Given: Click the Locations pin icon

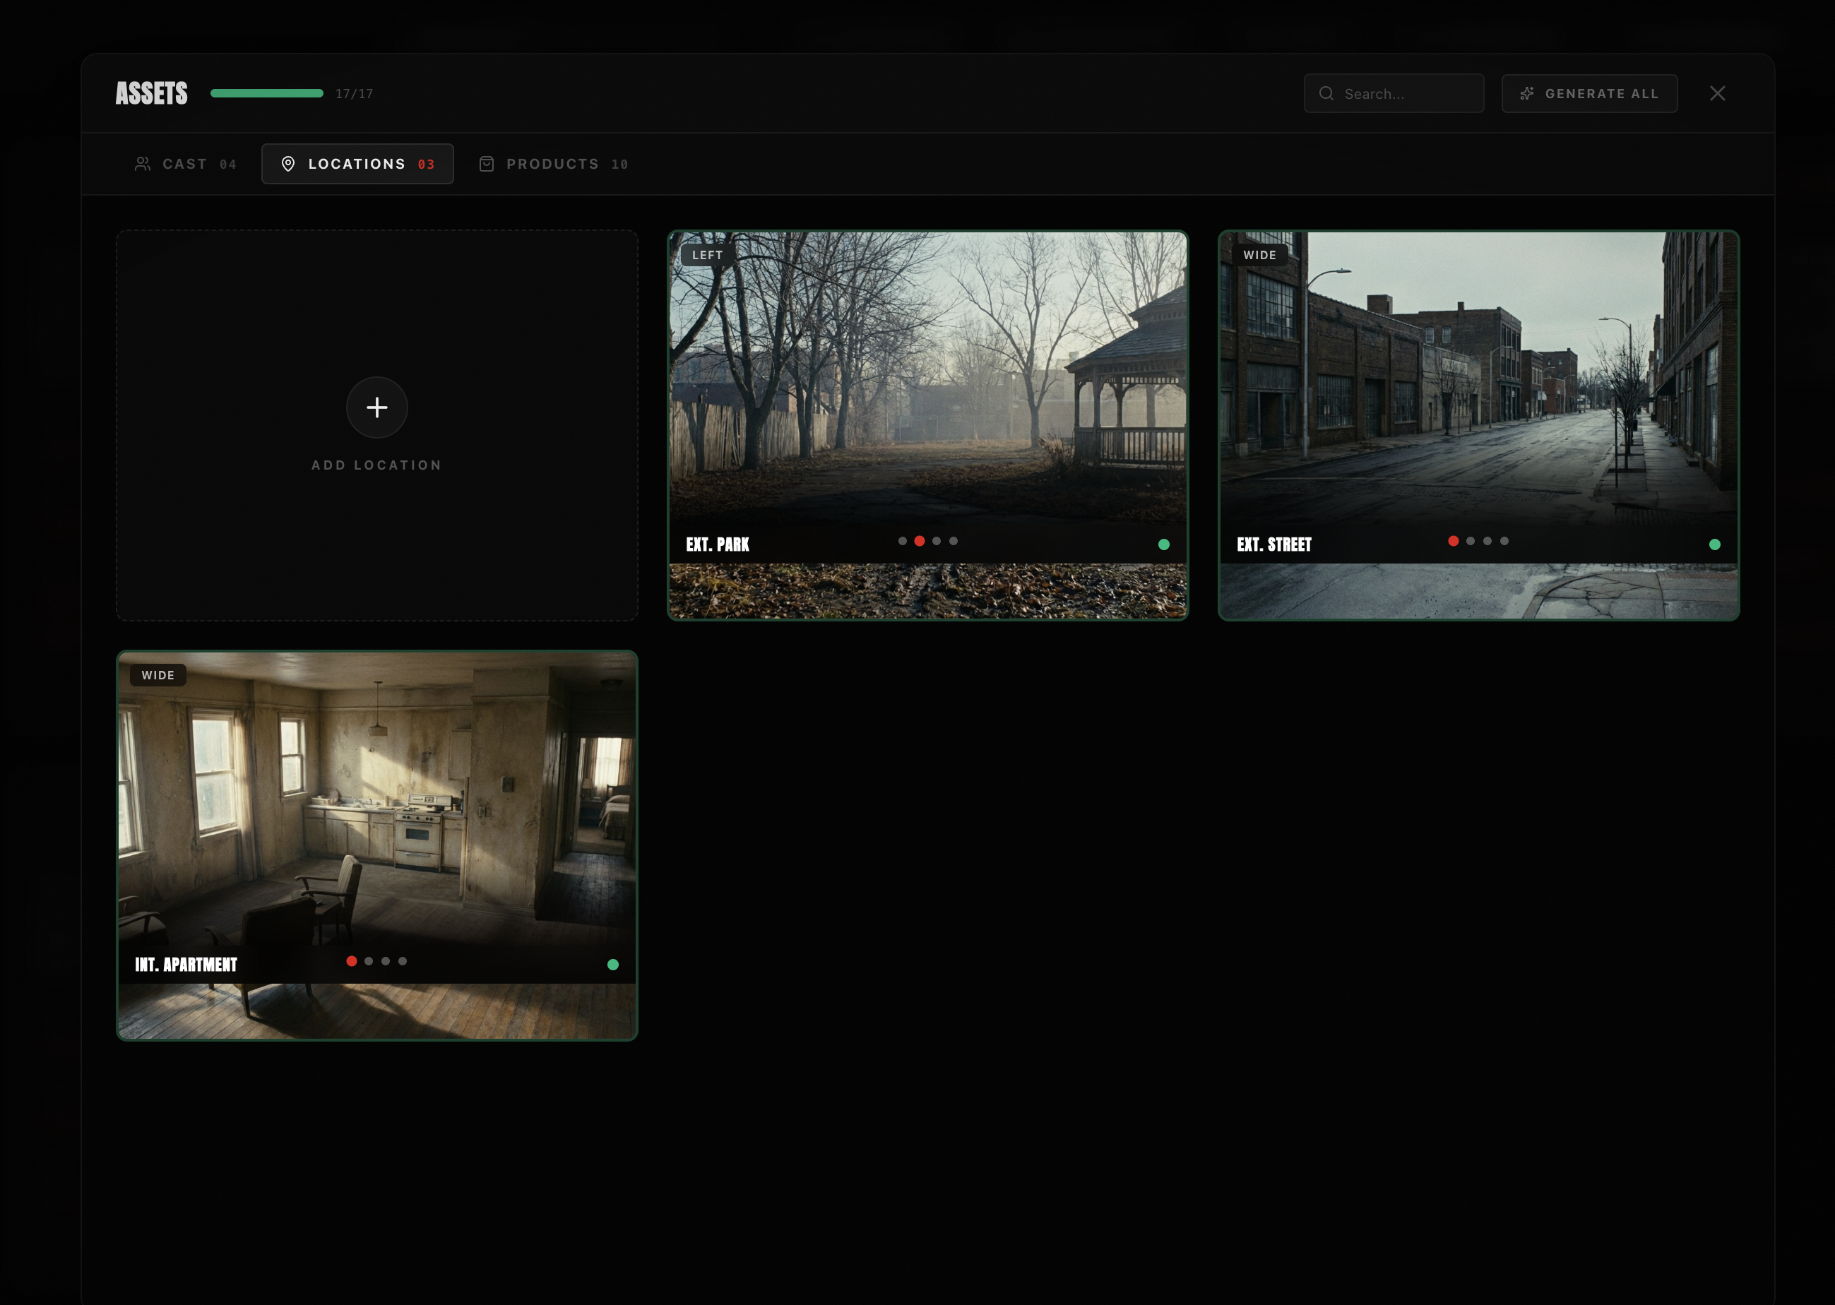Looking at the screenshot, I should coord(289,164).
